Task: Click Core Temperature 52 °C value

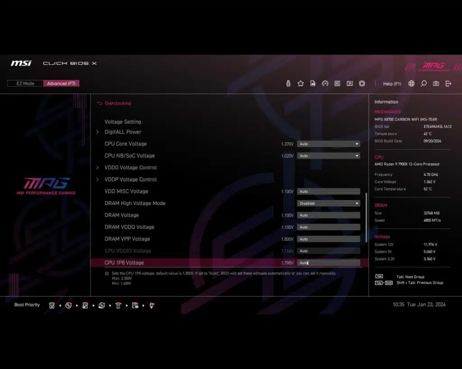Action: click(428, 189)
